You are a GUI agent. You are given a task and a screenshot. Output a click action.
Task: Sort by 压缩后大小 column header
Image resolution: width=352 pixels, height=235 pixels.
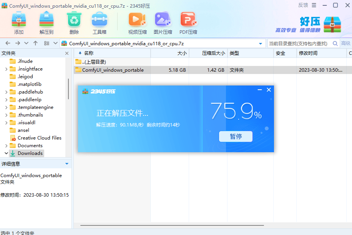(208, 53)
